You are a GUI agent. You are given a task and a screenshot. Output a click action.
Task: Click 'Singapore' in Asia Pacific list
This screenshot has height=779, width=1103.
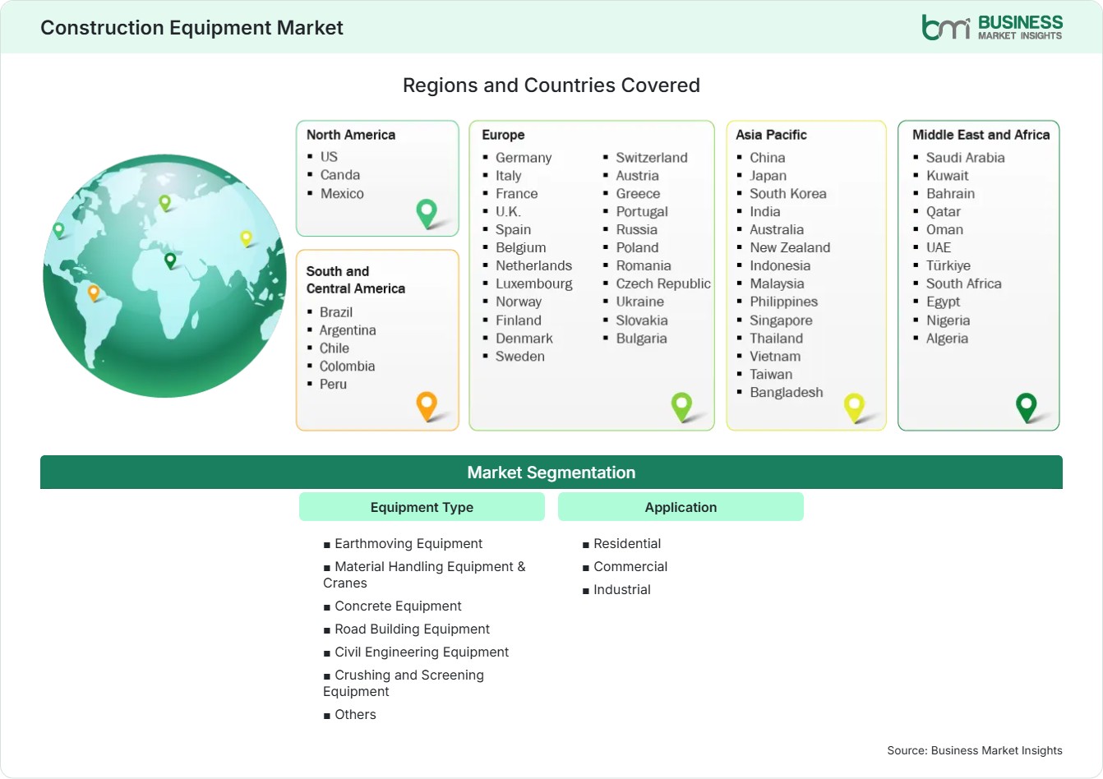coord(781,320)
